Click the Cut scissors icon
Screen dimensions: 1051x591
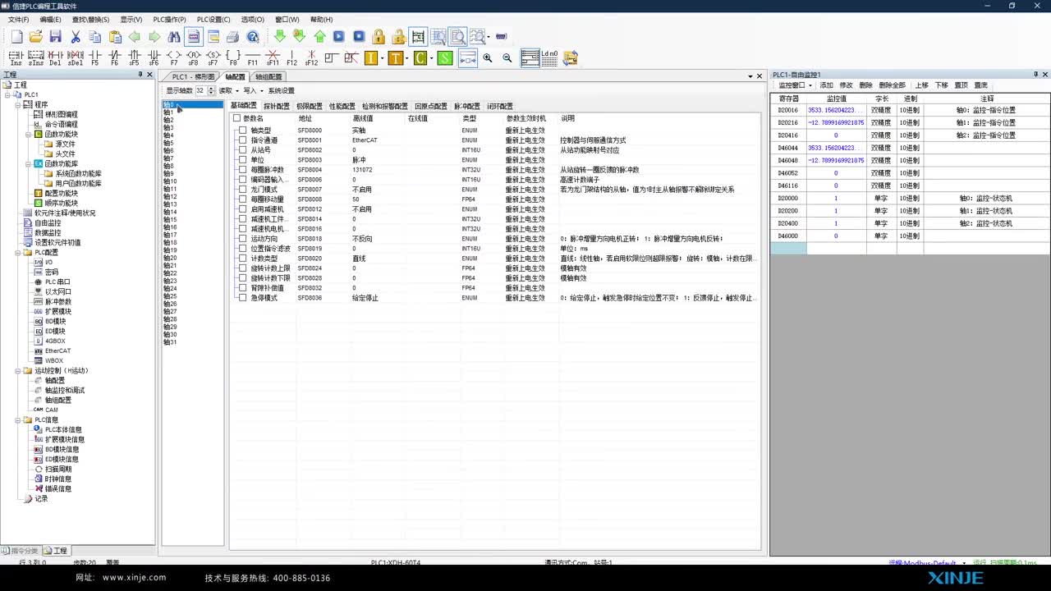coord(75,36)
